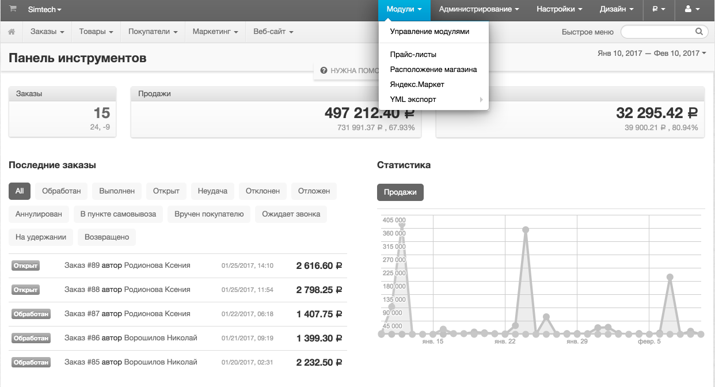Image resolution: width=715 pixels, height=387 pixels.
Task: Filter orders by Вручен покупателю
Action: [209, 214]
